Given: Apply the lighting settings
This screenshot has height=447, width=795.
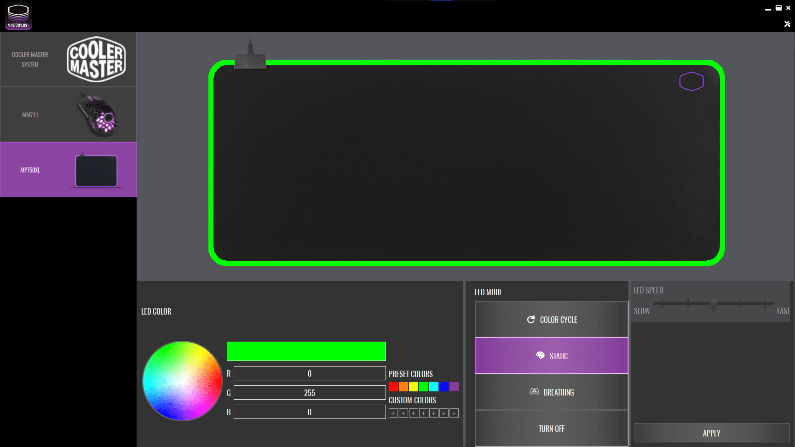Looking at the screenshot, I should tap(712, 433).
